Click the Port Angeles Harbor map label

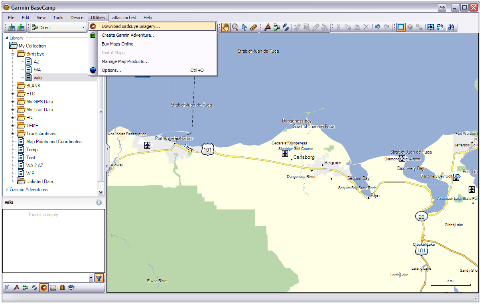click(x=174, y=138)
